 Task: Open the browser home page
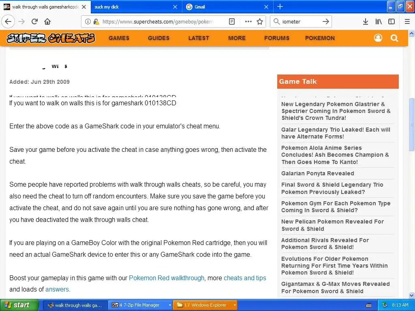click(47, 22)
